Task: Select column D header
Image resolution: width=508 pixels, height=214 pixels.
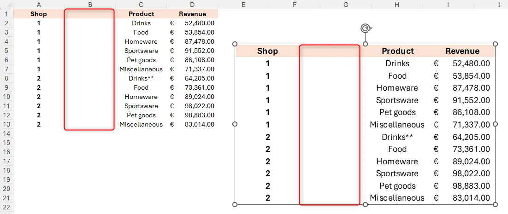Action: (x=192, y=5)
